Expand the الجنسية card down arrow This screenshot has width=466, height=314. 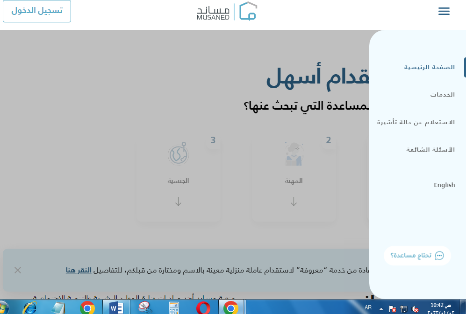click(178, 202)
